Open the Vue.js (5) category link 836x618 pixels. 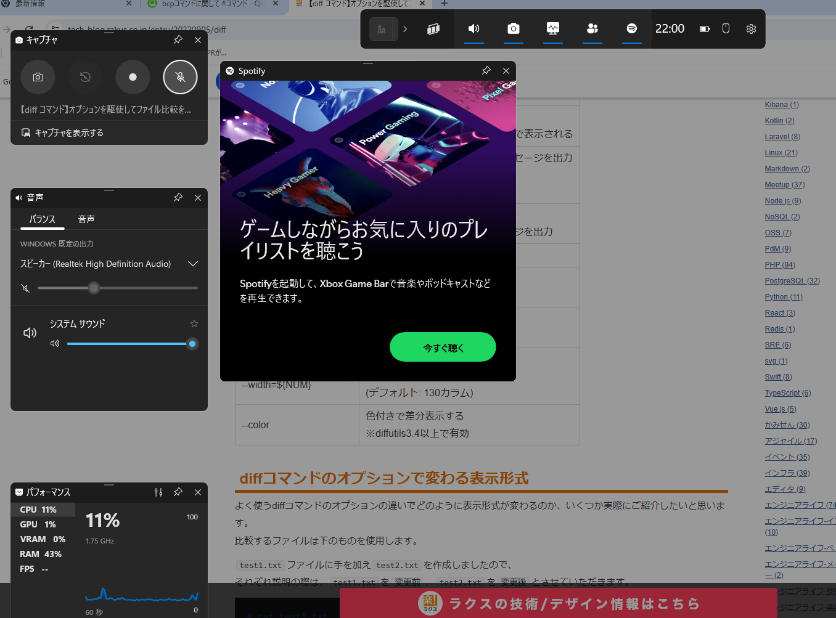point(781,409)
